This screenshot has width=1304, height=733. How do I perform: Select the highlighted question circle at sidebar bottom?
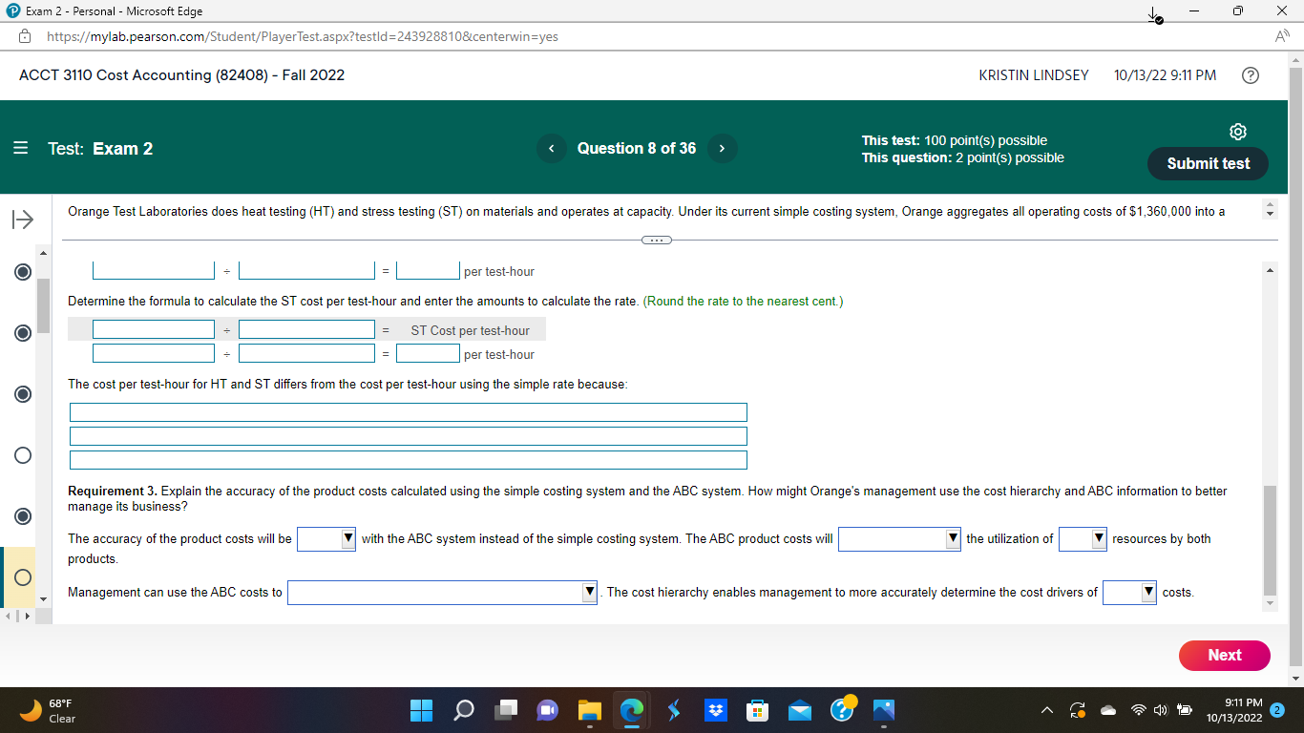22,577
